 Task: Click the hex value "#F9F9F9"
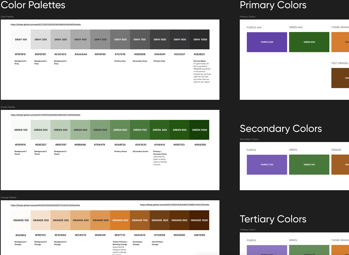[20, 54]
